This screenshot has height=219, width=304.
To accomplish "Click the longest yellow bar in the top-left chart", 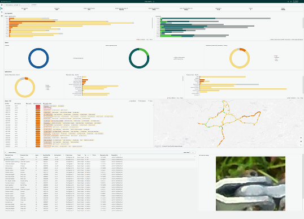I will [x=77, y=23].
